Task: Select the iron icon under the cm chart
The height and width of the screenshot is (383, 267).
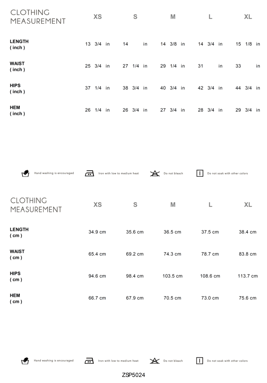Action: (89, 361)
